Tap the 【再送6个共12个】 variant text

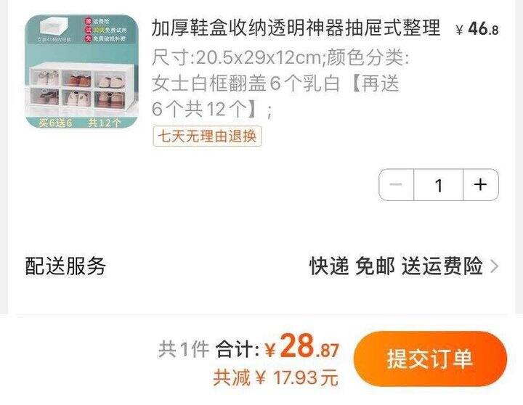click(x=275, y=96)
